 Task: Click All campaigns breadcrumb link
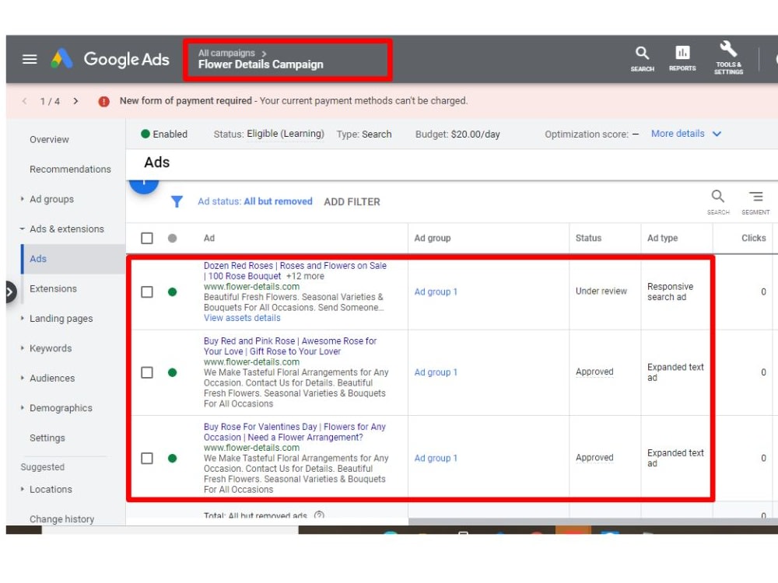point(226,53)
